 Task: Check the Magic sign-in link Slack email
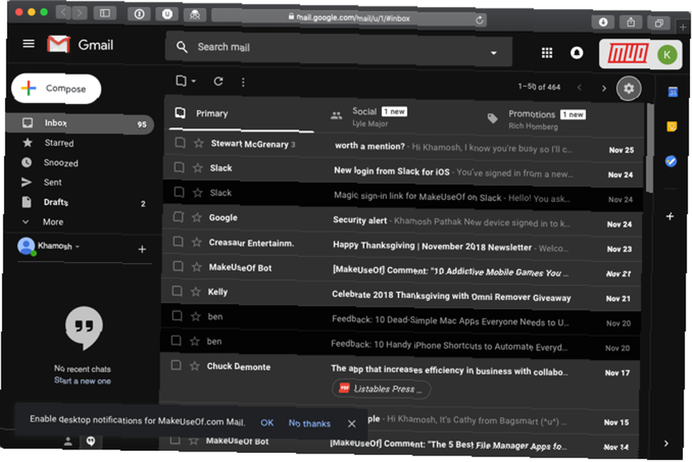pyautogui.click(x=179, y=192)
